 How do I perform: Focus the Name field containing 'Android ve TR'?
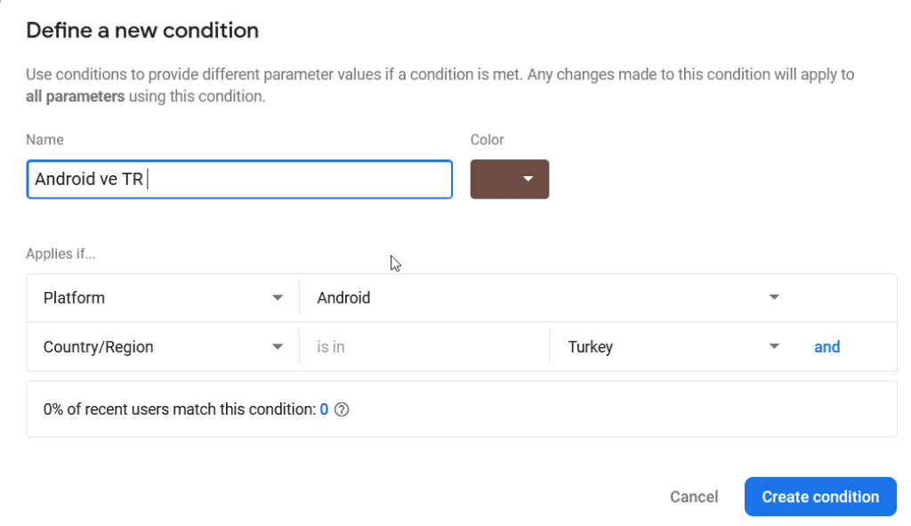point(239,179)
